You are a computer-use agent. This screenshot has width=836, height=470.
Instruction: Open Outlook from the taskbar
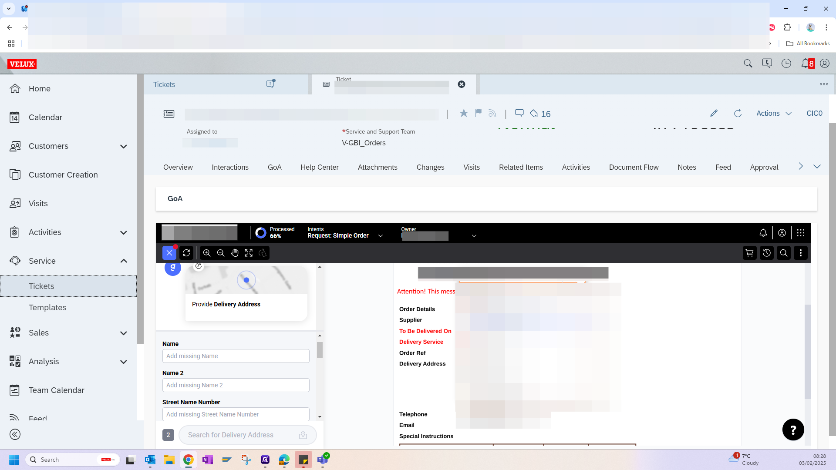(x=150, y=460)
